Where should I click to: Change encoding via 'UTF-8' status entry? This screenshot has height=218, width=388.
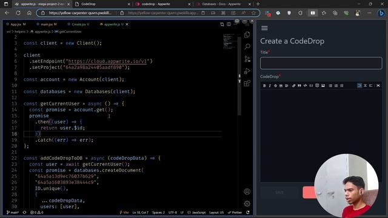(x=173, y=213)
